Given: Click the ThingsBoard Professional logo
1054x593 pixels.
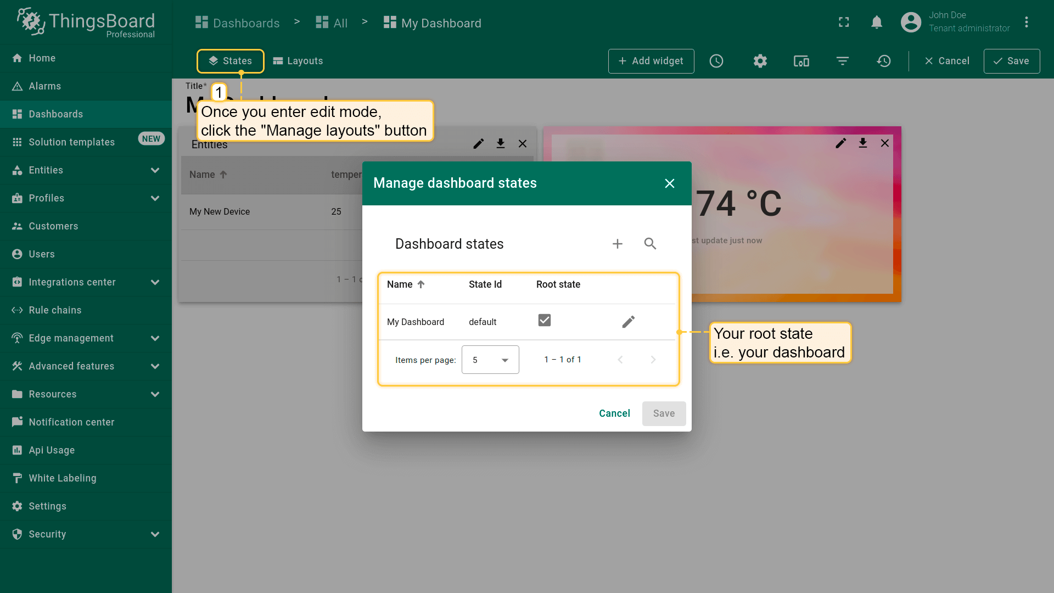Looking at the screenshot, I should (86, 23).
